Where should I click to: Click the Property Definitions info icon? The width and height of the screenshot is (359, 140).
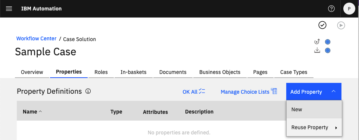click(88, 91)
